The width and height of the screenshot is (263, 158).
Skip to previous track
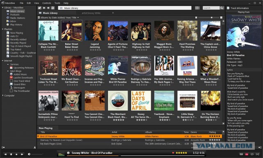[x=5, y=154]
